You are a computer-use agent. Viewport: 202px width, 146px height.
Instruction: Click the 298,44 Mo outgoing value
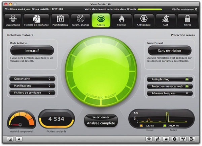click(x=173, y=126)
